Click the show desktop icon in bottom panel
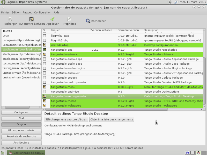Screen dimensions: 207x155 2,153
